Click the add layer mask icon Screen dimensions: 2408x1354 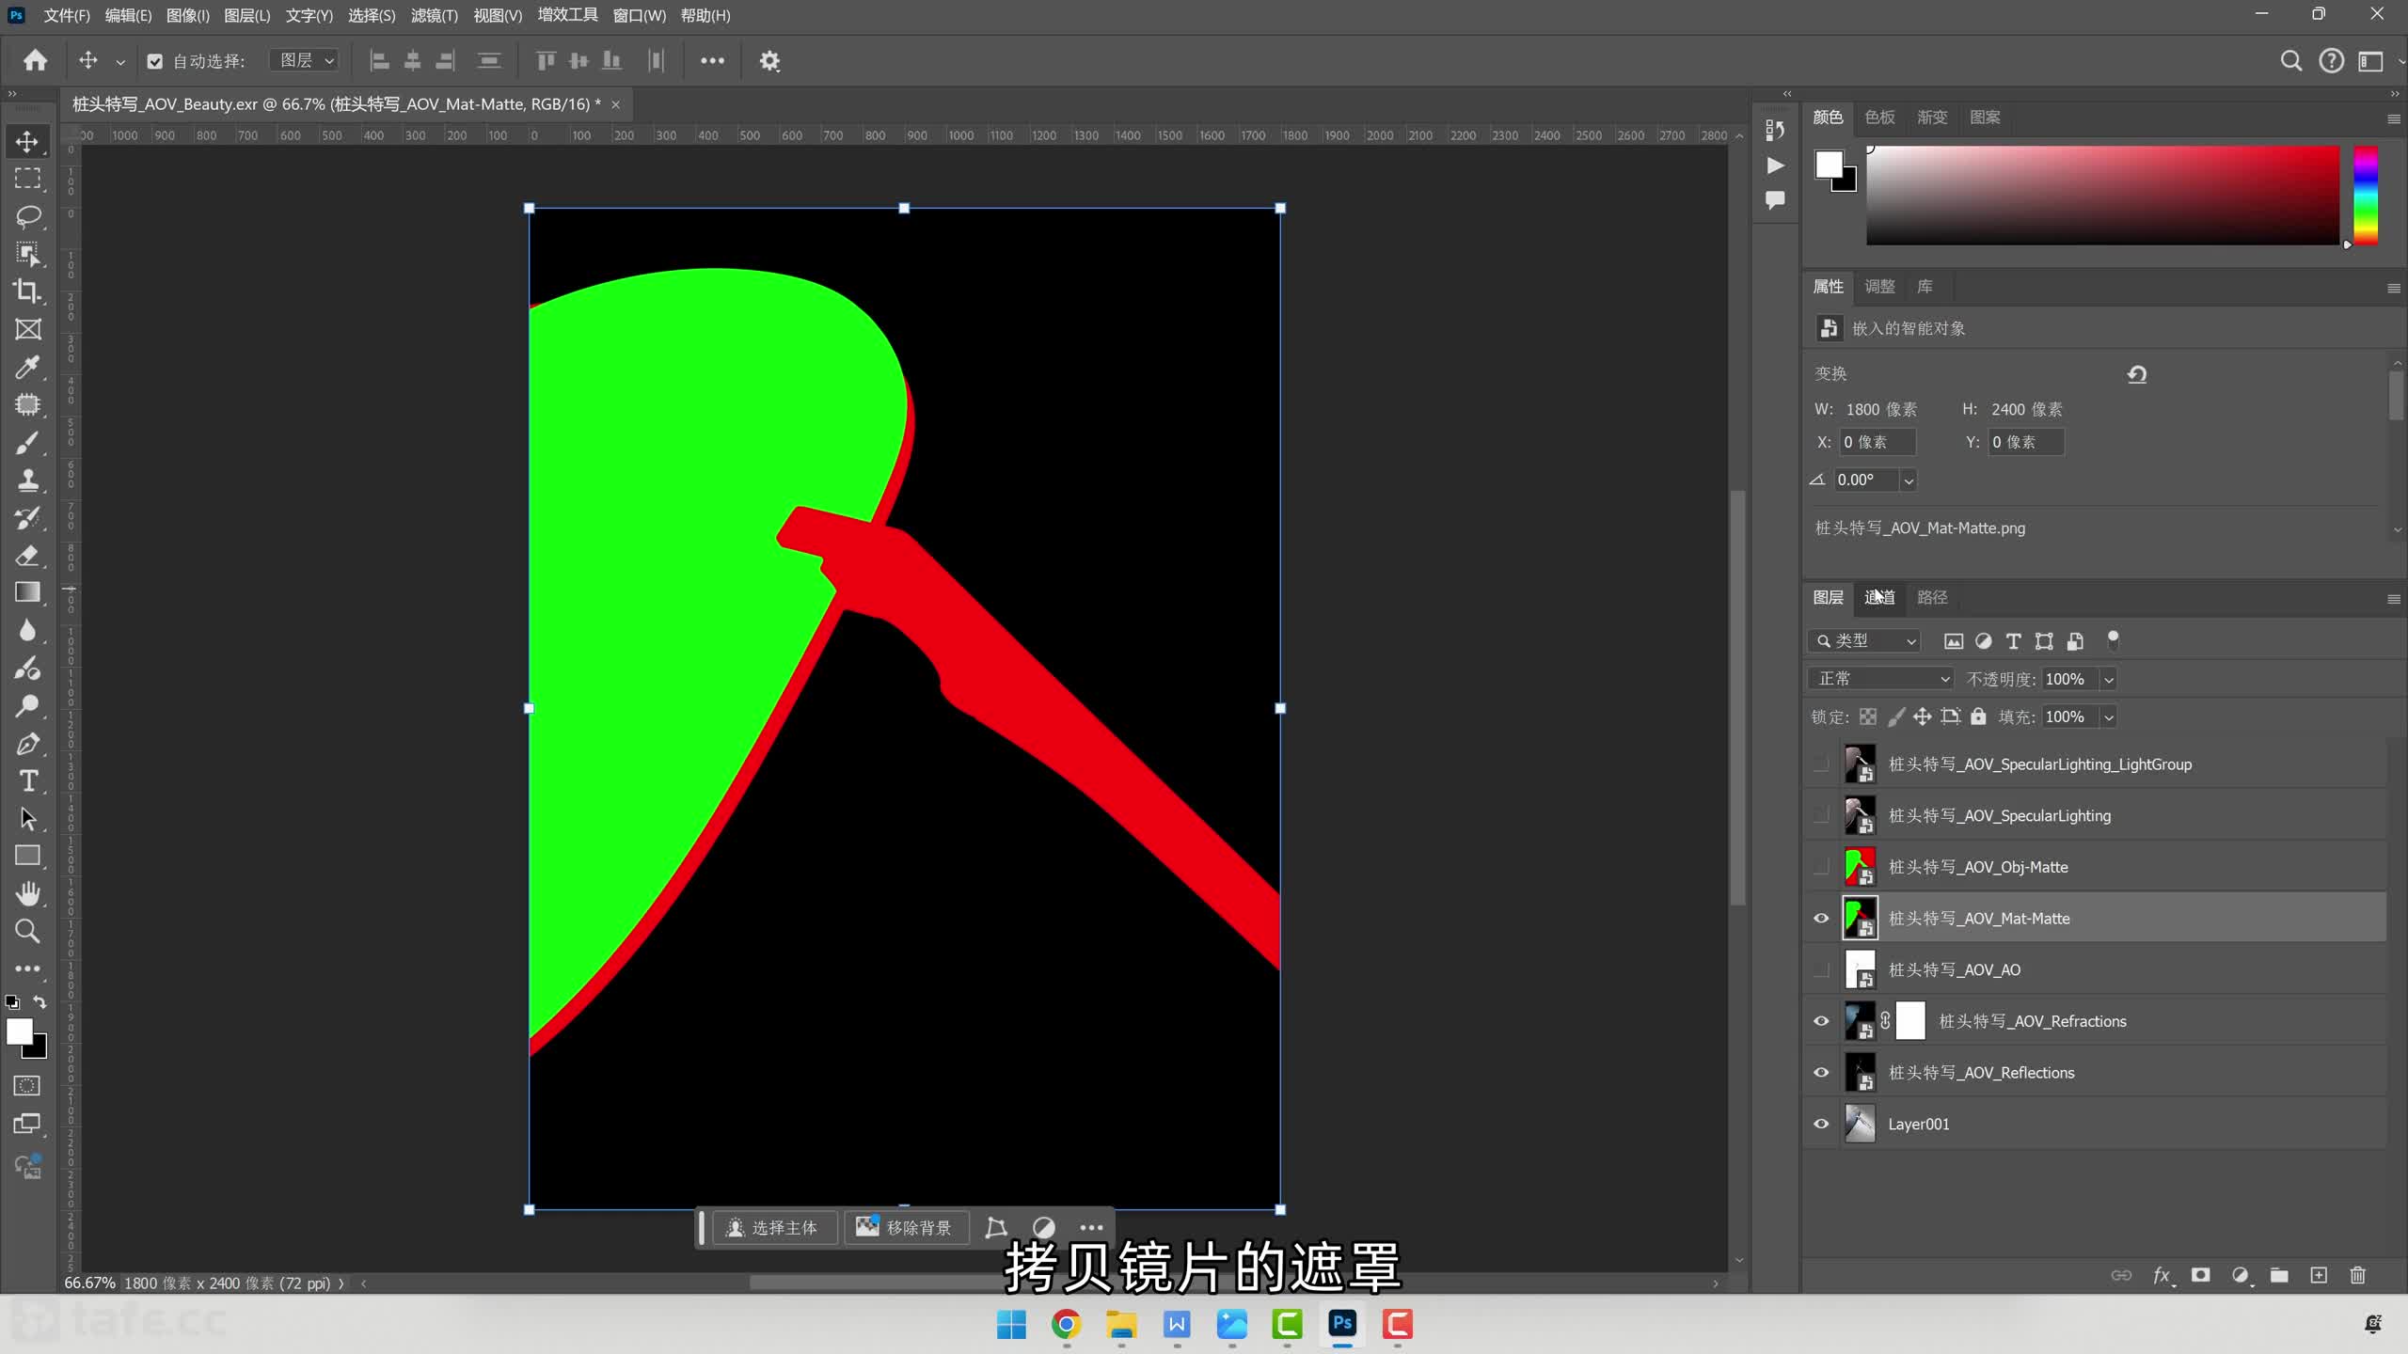tap(2201, 1275)
